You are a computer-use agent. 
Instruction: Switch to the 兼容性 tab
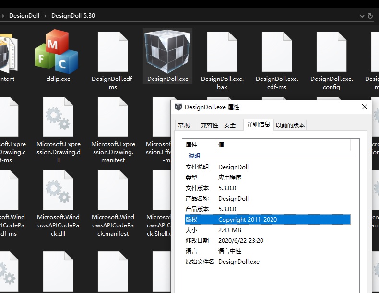[209, 125]
